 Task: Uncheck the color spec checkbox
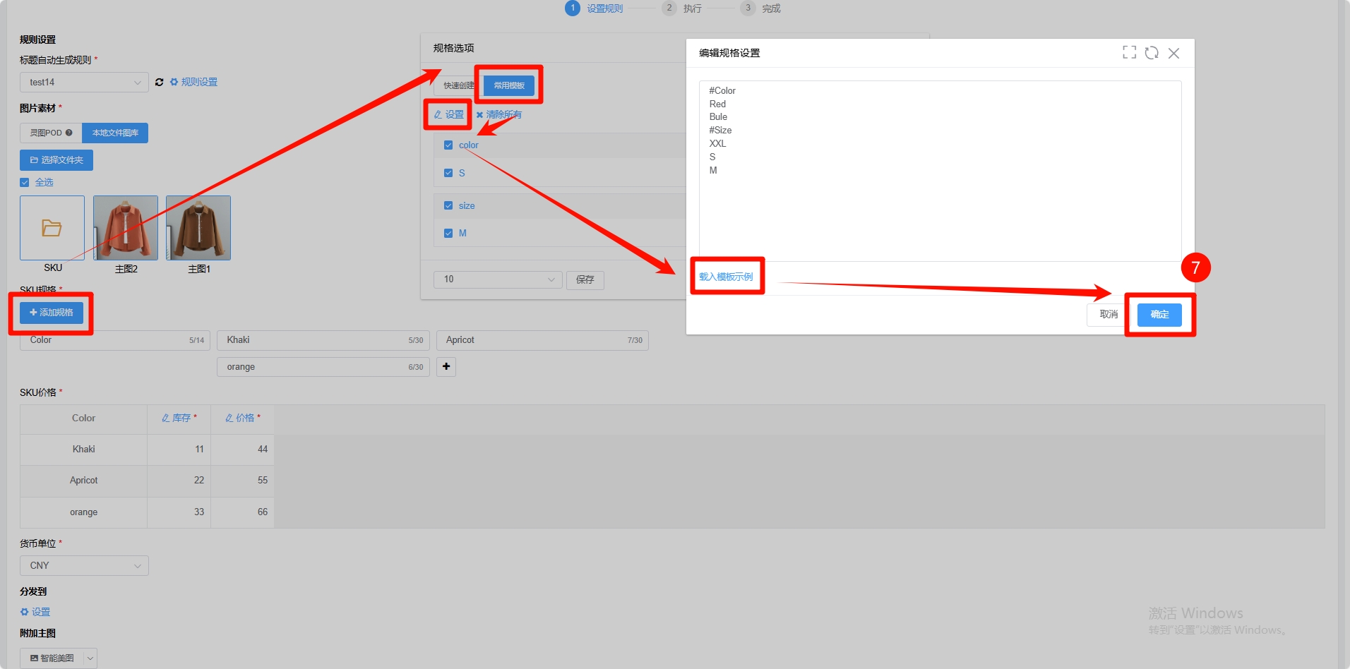point(448,145)
